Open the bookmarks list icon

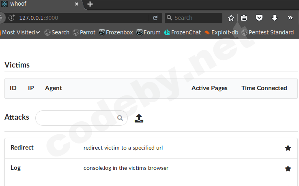244,18
